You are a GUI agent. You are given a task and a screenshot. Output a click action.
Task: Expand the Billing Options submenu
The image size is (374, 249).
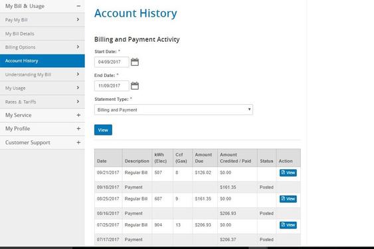click(78, 47)
